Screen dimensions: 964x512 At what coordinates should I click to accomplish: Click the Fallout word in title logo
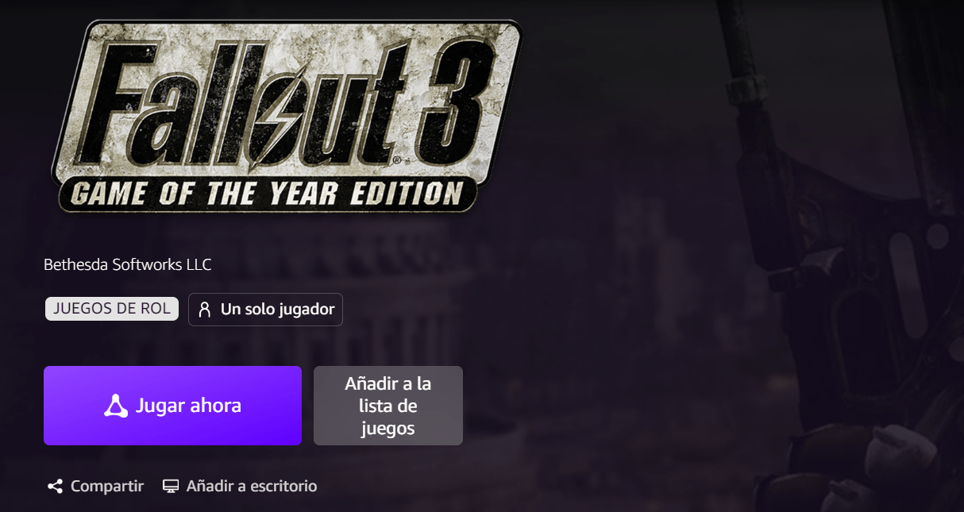[238, 107]
